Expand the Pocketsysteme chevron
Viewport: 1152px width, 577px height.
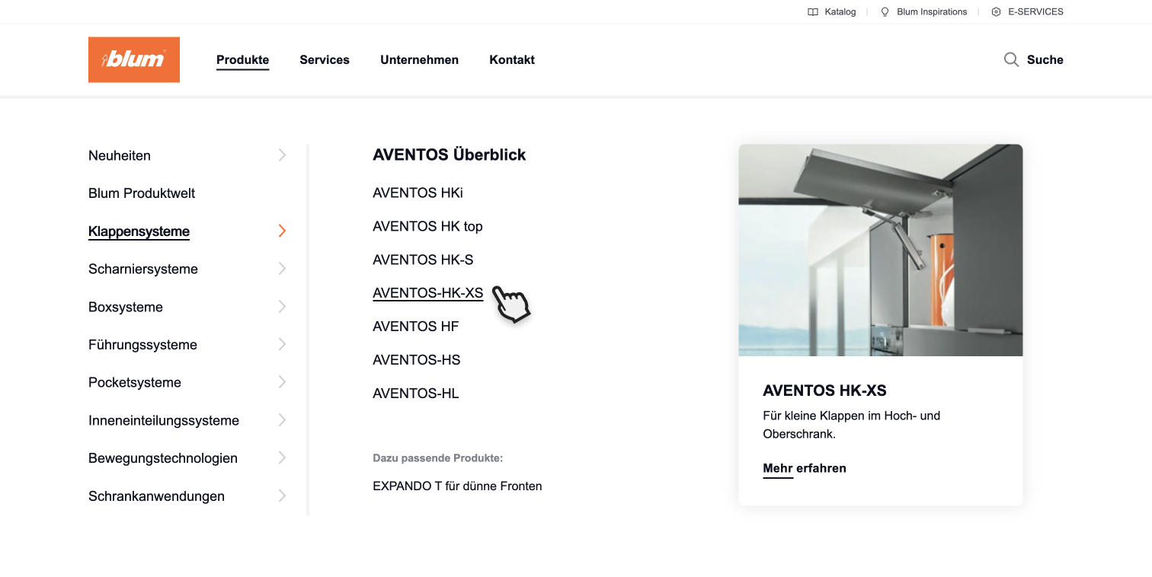(282, 382)
